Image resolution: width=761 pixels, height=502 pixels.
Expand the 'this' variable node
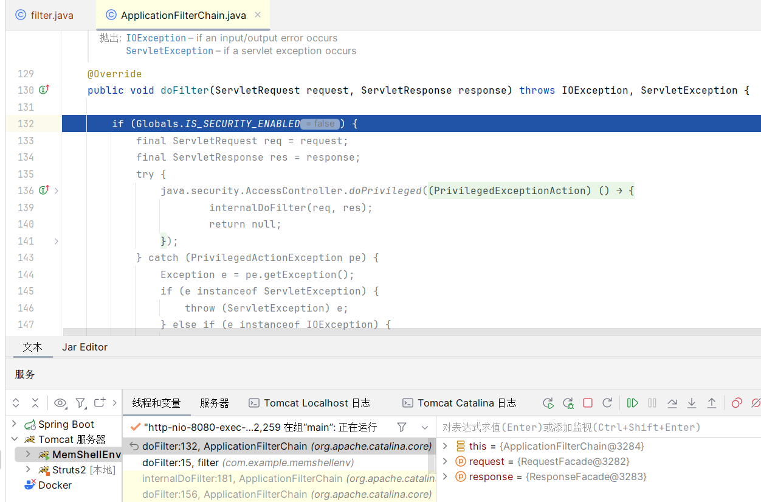coord(445,446)
